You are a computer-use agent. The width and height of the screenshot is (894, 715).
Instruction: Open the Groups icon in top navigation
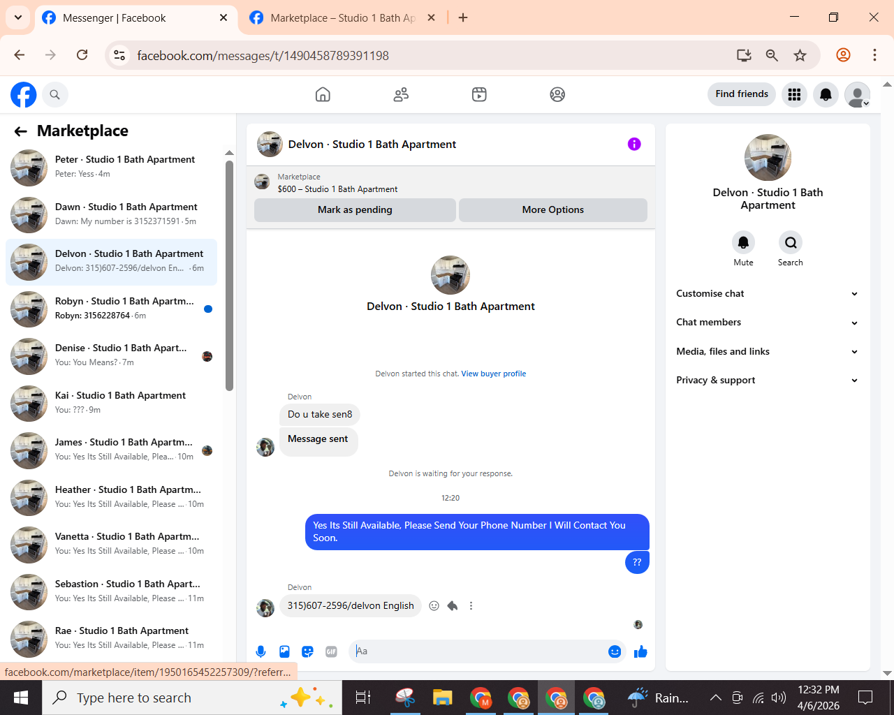coord(557,94)
